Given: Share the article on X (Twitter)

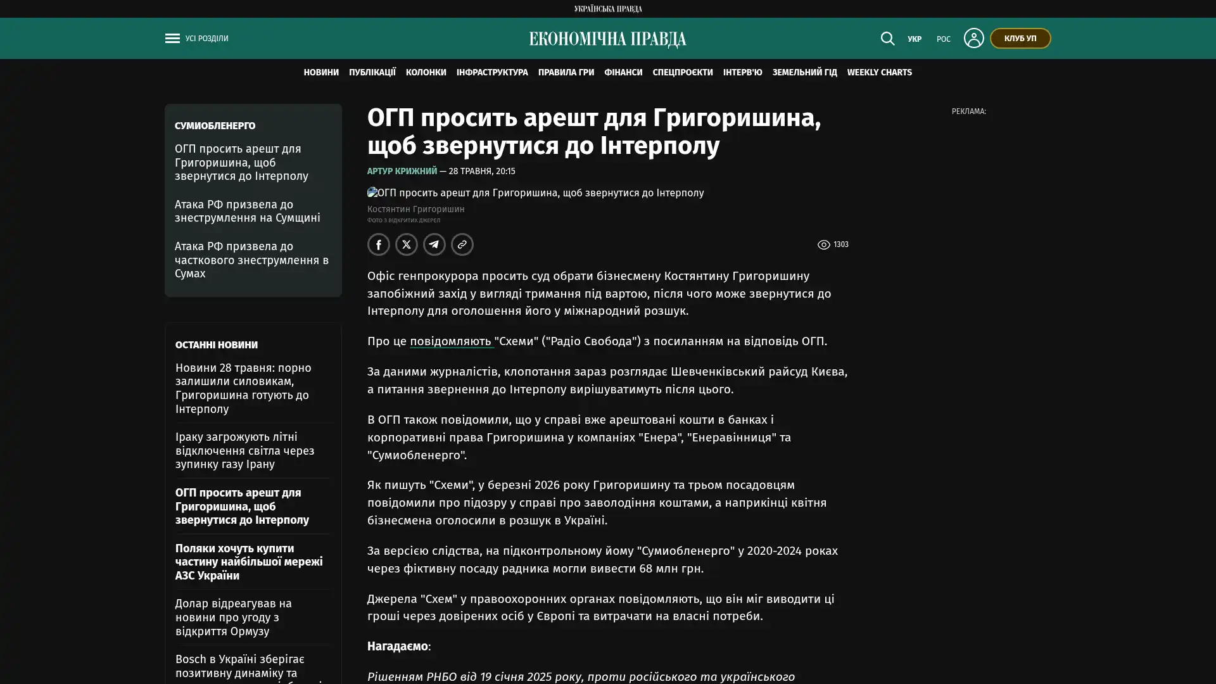Looking at the screenshot, I should [407, 244].
